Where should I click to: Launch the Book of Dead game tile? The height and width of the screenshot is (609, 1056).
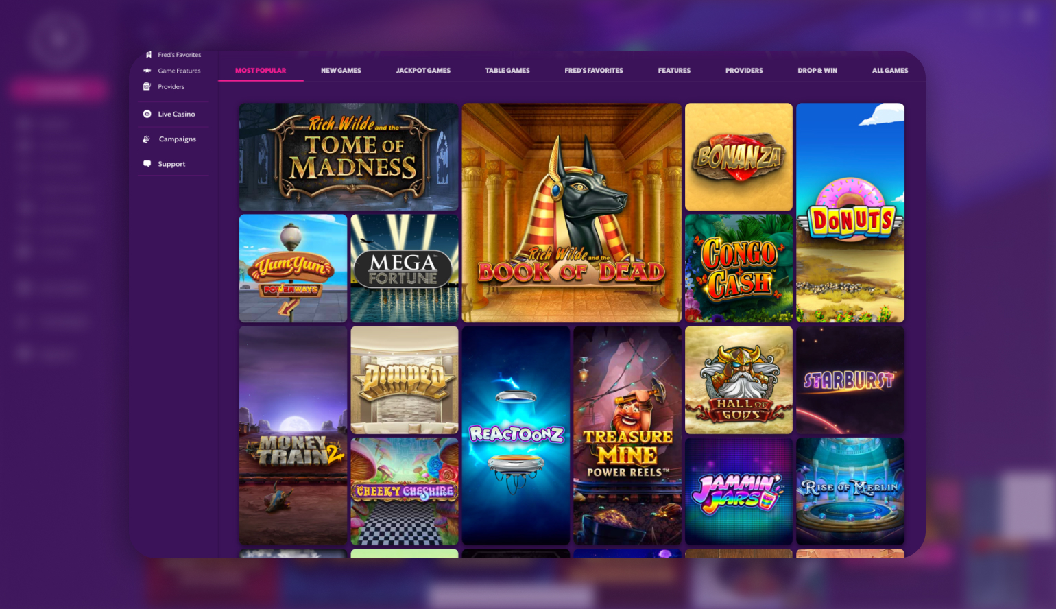click(571, 213)
